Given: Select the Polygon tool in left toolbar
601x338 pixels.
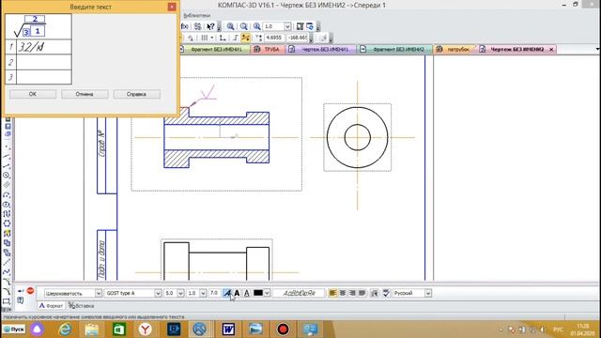Looking at the screenshot, I should click(7, 223).
